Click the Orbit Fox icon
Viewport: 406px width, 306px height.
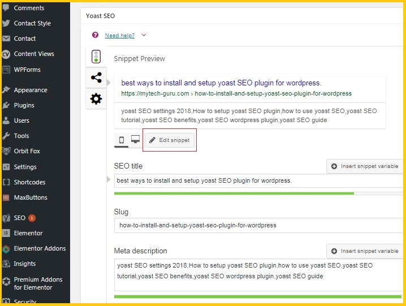click(x=6, y=151)
